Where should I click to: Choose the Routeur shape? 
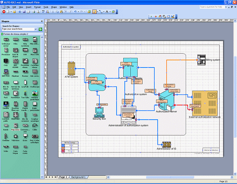25,73
